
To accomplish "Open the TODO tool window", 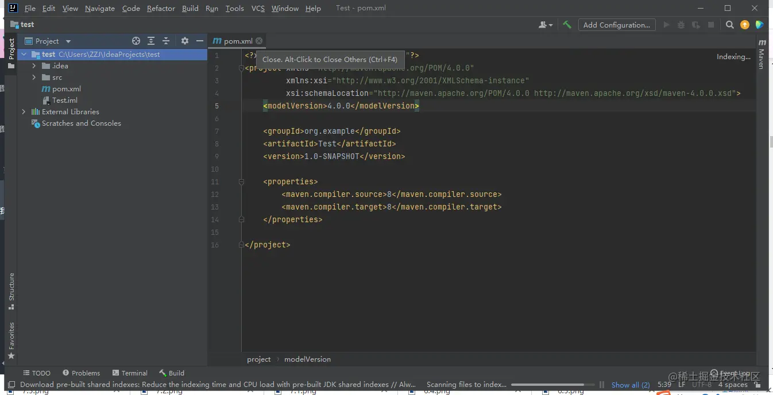I will coord(36,373).
